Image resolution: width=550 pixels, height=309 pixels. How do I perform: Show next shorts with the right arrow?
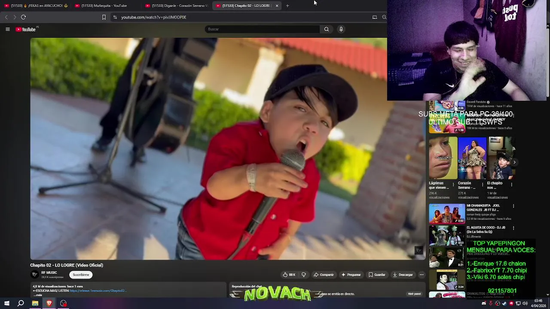tap(514, 162)
